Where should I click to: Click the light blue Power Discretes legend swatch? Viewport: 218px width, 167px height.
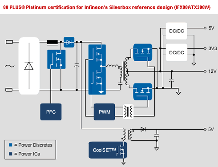tap(11, 145)
